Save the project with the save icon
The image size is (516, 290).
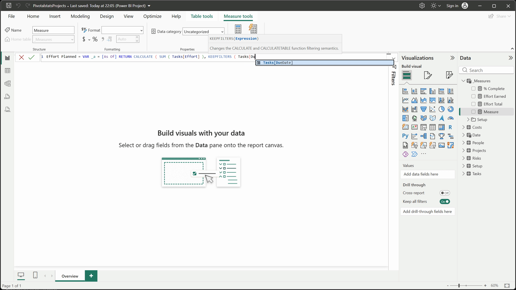[9, 5]
